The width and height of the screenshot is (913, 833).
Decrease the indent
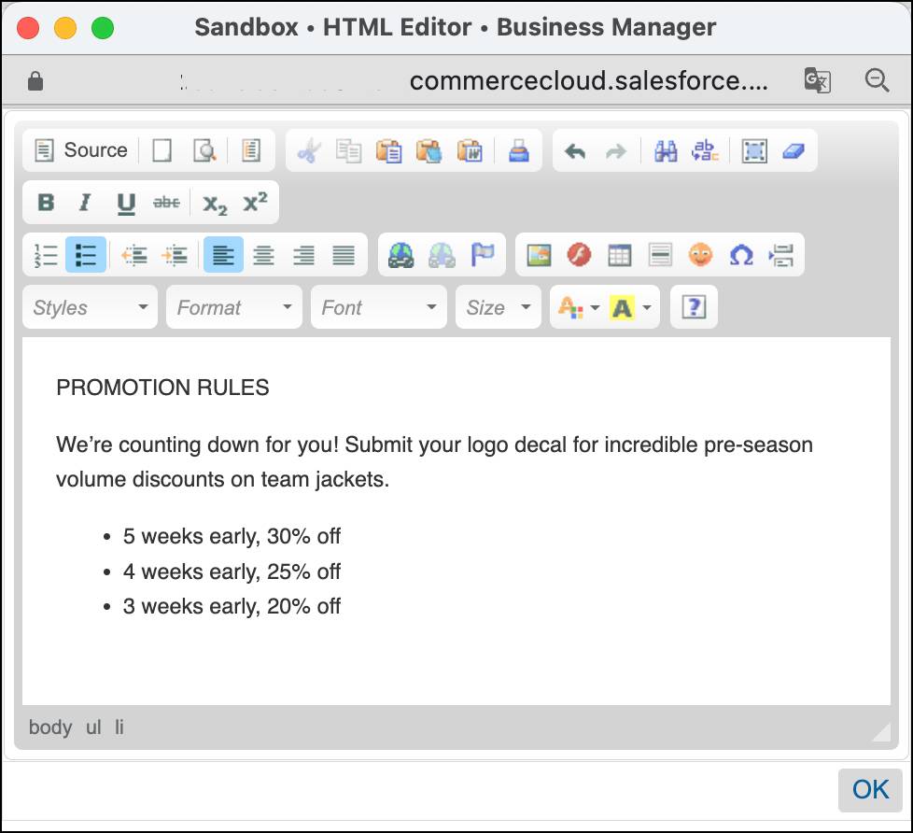[x=133, y=255]
